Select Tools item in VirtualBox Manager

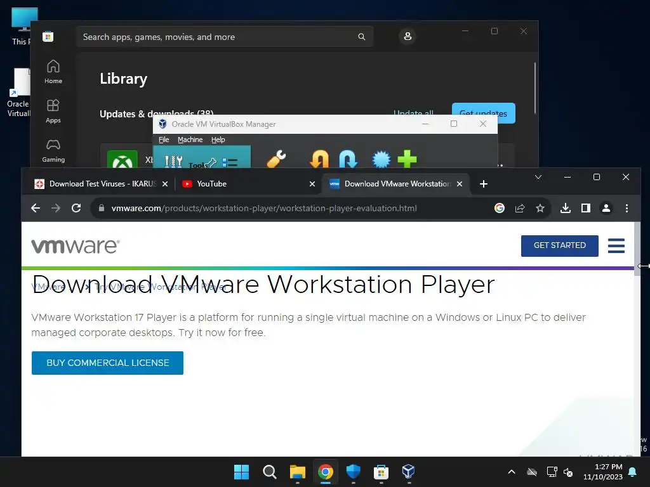click(x=202, y=157)
